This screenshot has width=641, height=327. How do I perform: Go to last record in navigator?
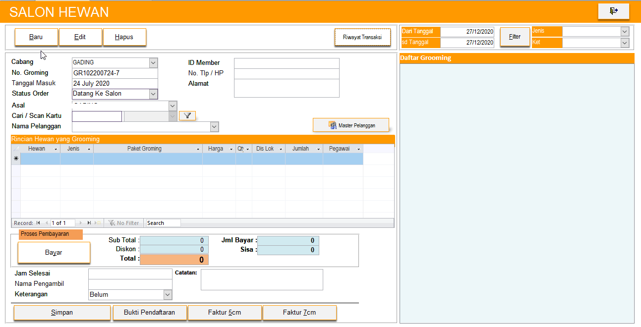tap(89, 223)
